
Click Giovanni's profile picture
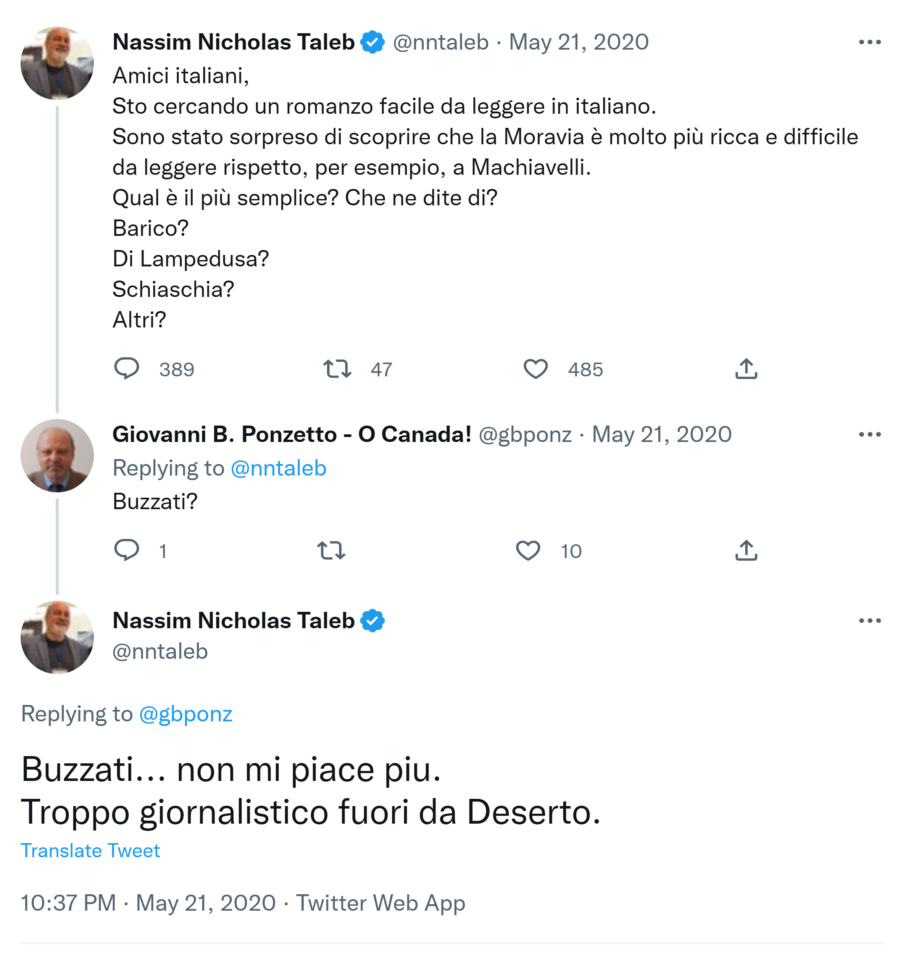(57, 455)
